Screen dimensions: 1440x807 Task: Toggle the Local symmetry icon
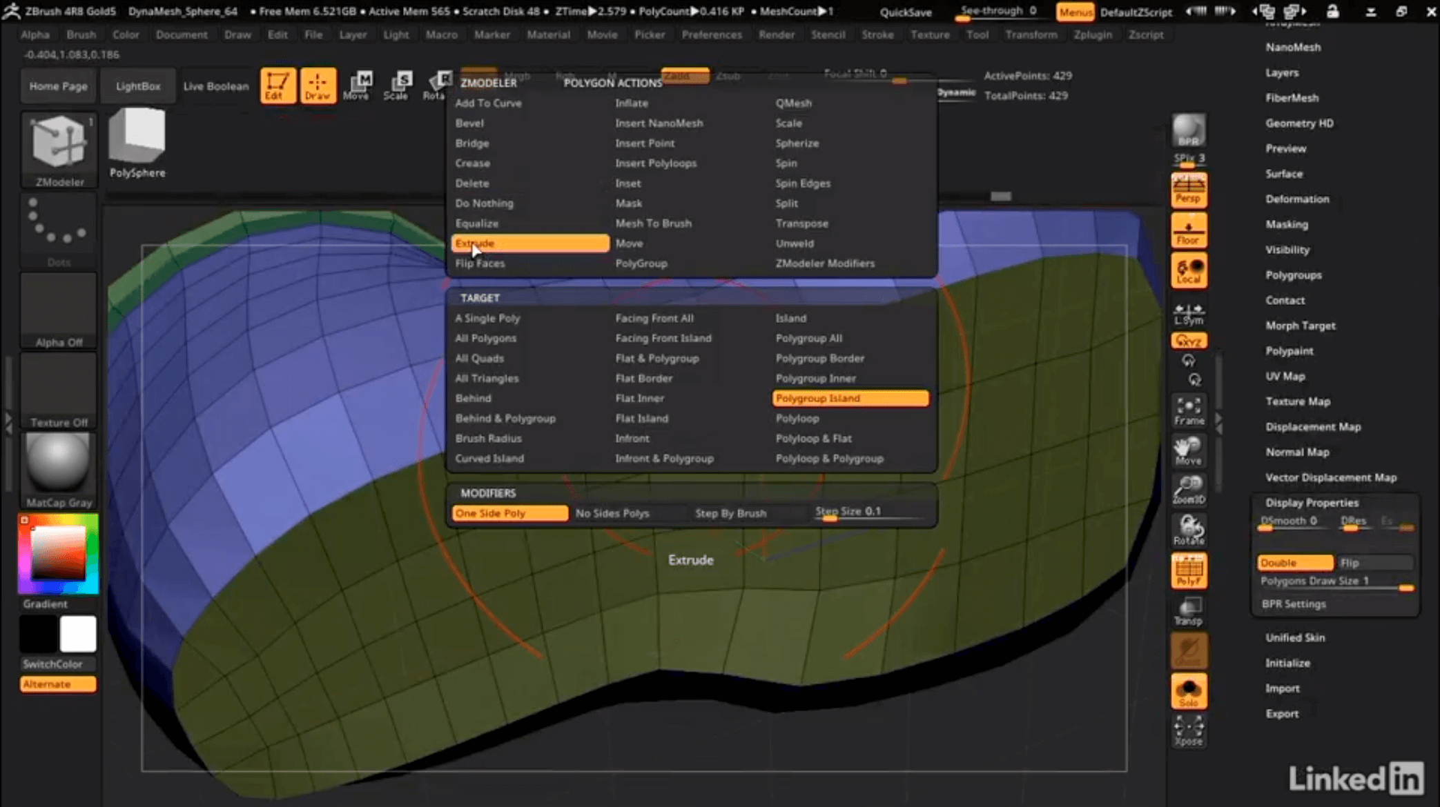(x=1189, y=270)
